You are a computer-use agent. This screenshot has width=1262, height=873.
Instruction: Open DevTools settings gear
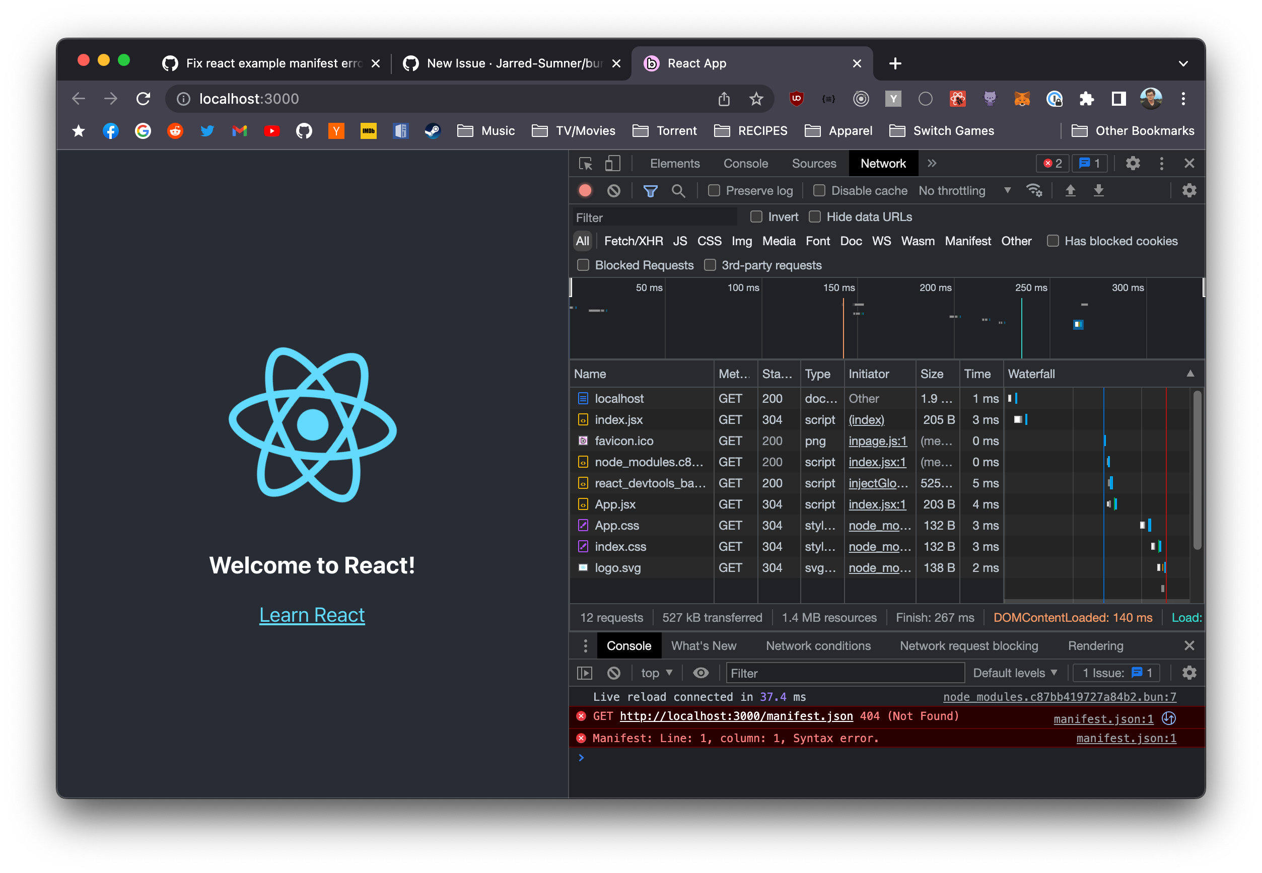point(1133,163)
